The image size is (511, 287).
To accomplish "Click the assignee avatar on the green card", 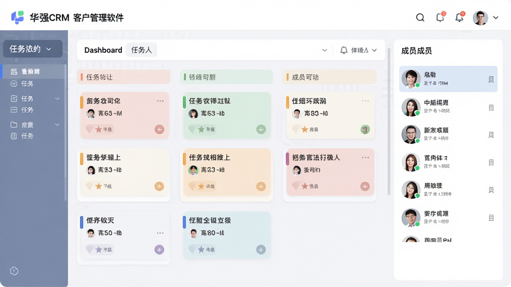I will coord(193,114).
